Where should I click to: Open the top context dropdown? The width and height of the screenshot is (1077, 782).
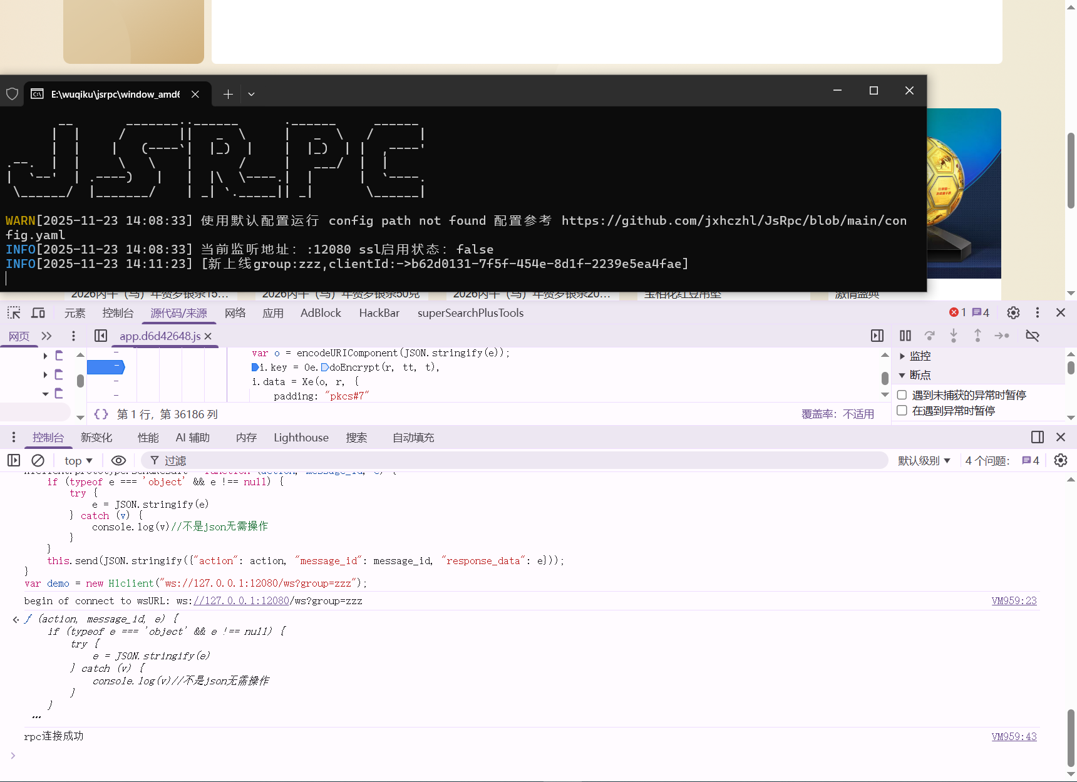point(78,461)
